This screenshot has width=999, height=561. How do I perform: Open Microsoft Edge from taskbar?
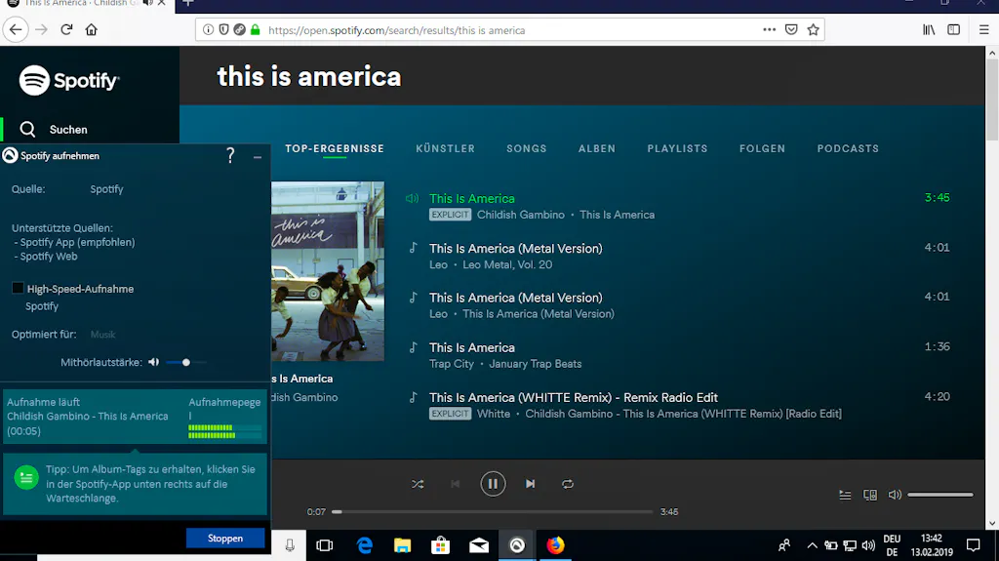(x=365, y=545)
